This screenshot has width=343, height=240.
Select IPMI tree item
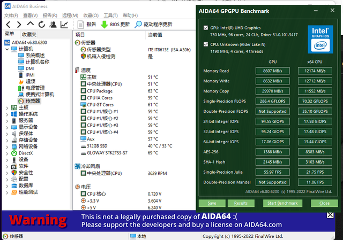point(27,75)
